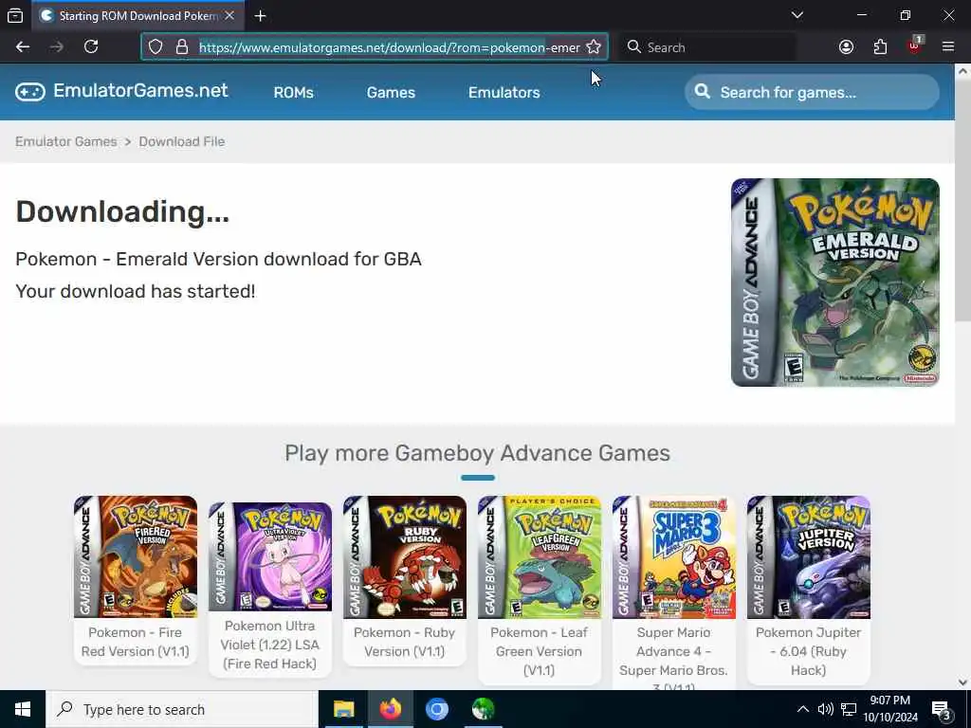Open the Emulators menu item

coord(504,92)
